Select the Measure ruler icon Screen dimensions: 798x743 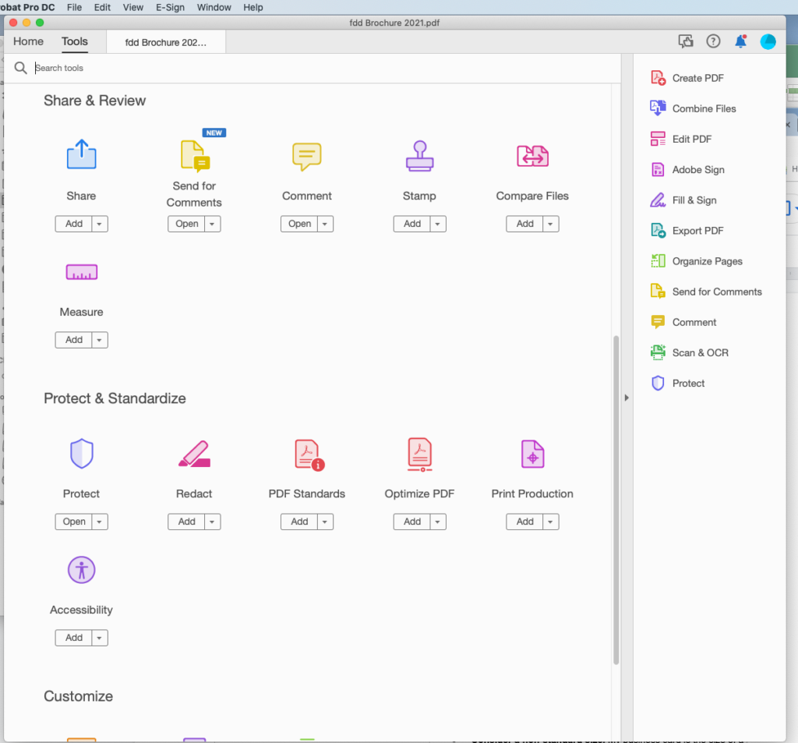click(x=81, y=272)
